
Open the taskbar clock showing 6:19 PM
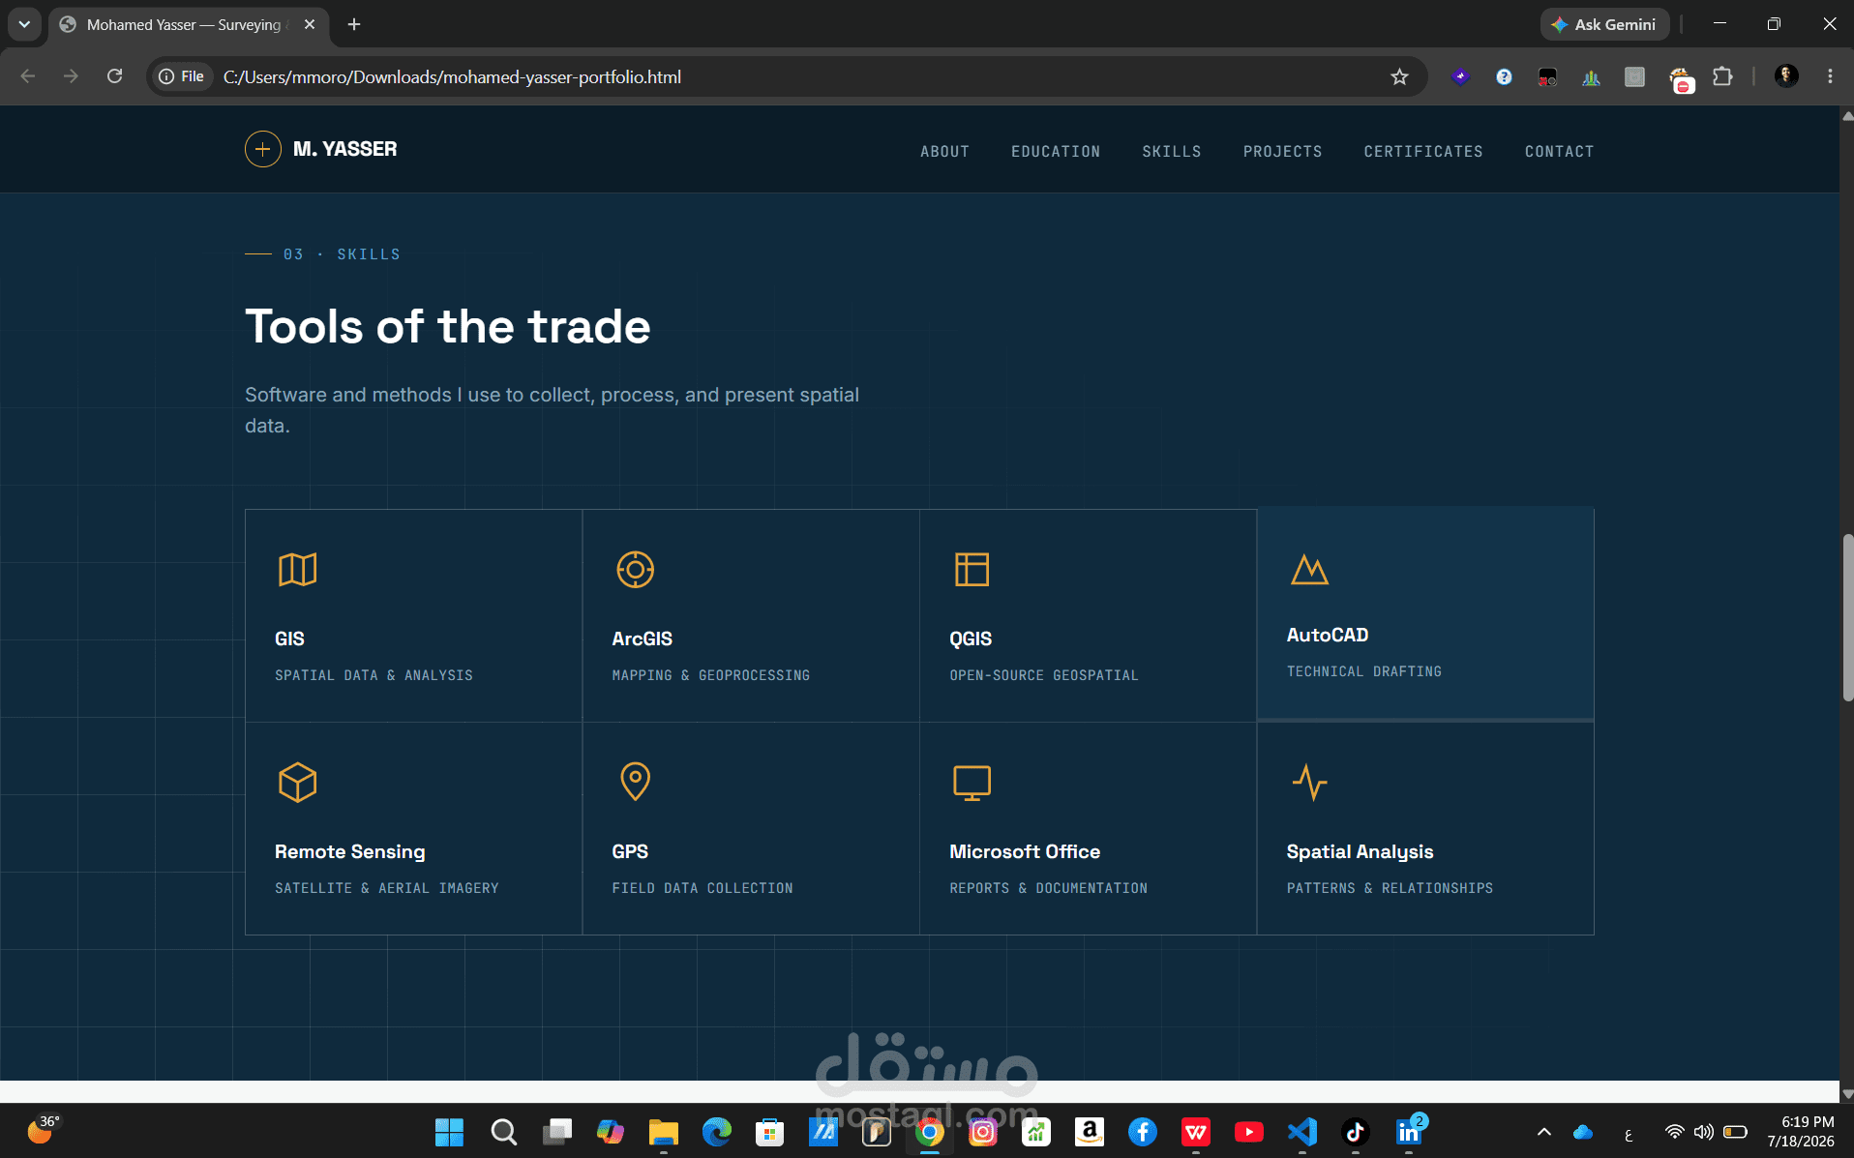[1801, 1131]
